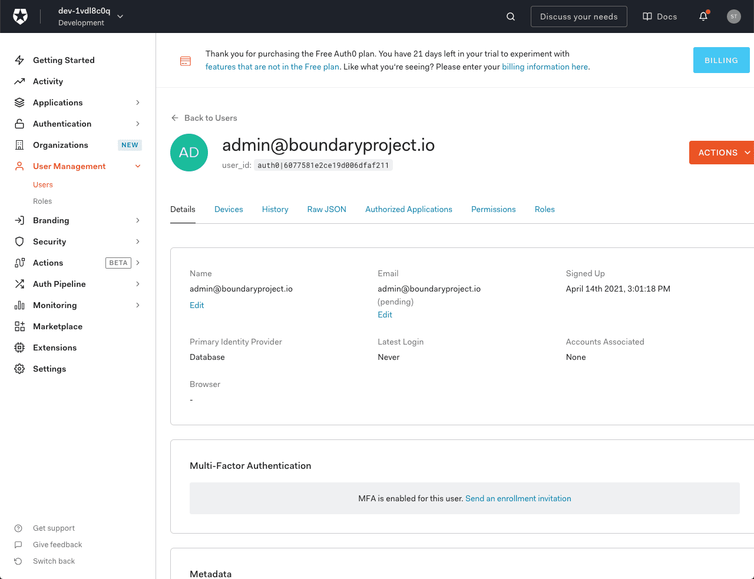Image resolution: width=754 pixels, height=579 pixels.
Task: Click the Extensions chip icon
Action: [x=19, y=348]
